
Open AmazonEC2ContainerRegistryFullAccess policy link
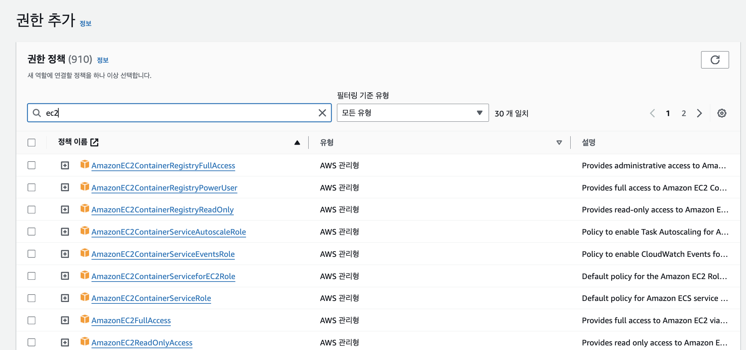[x=163, y=165]
